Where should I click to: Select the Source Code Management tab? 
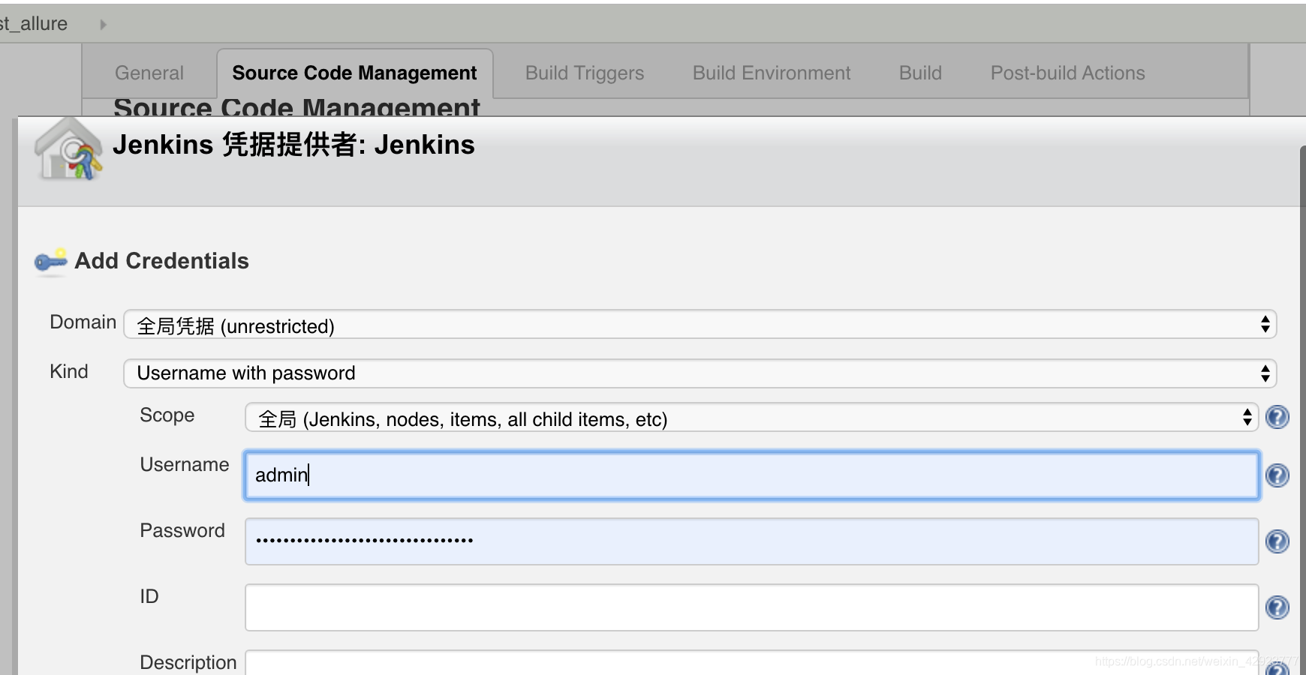pos(354,73)
